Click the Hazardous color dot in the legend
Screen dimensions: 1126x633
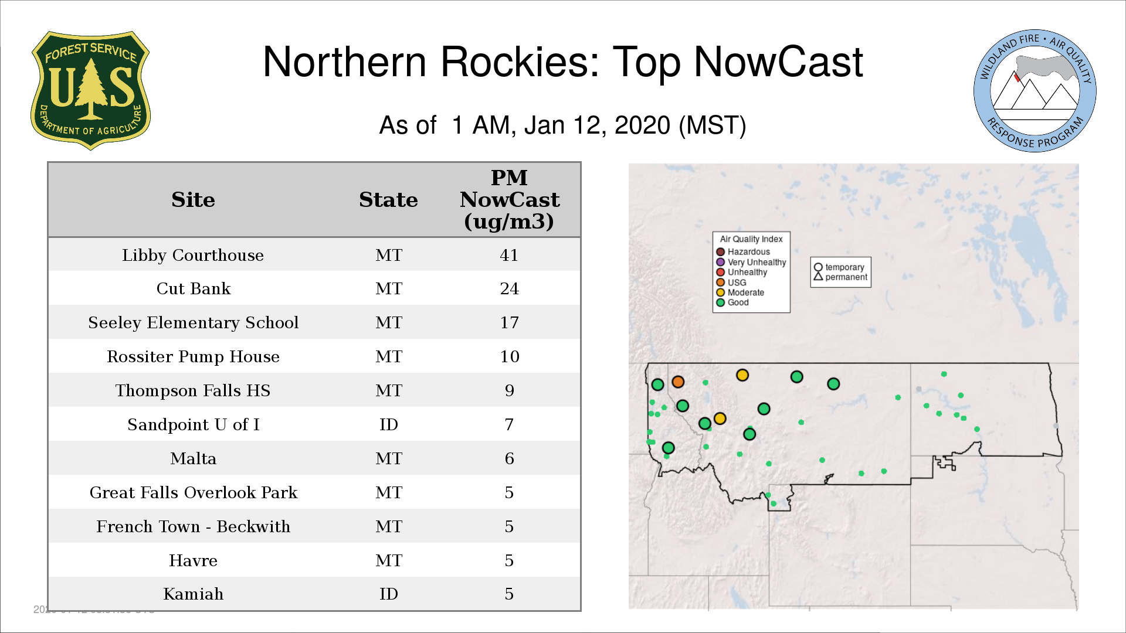[x=721, y=252]
